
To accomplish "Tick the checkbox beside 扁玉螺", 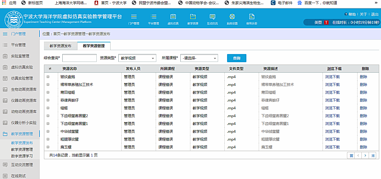I will tap(48, 147).
